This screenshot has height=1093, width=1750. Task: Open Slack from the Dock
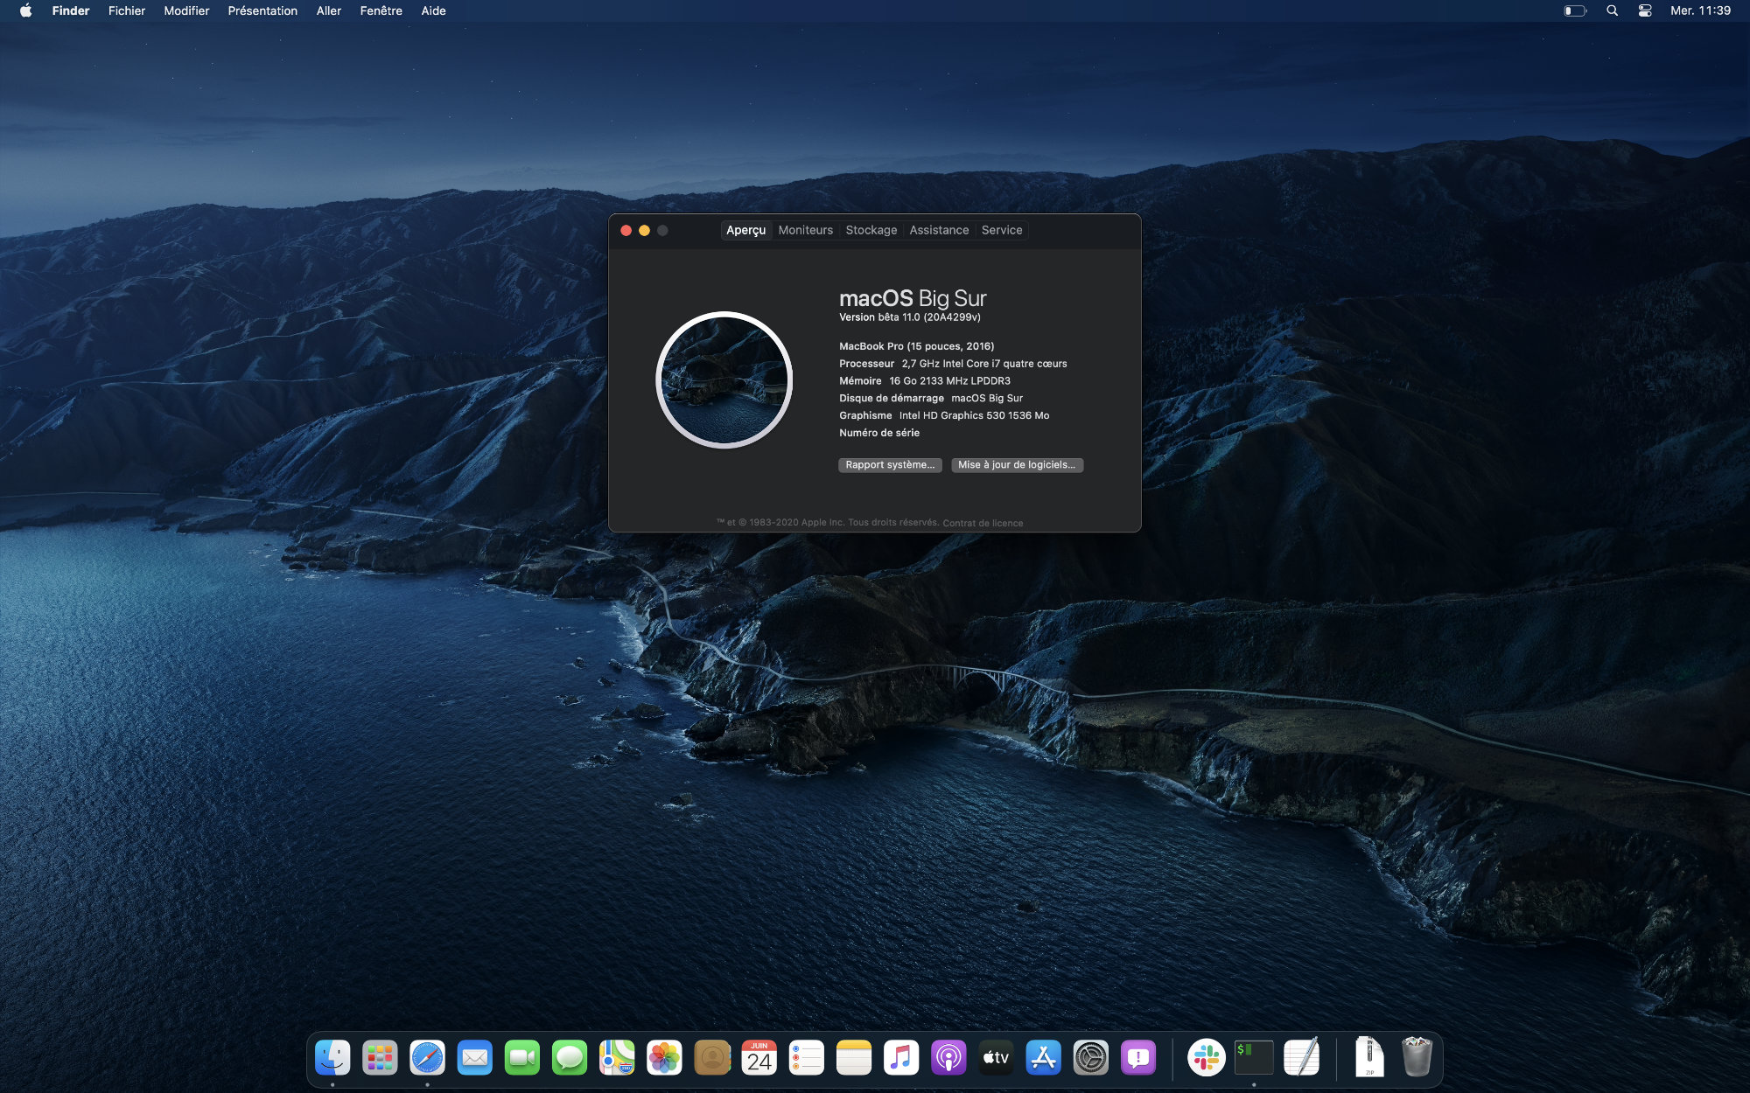pos(1206,1058)
